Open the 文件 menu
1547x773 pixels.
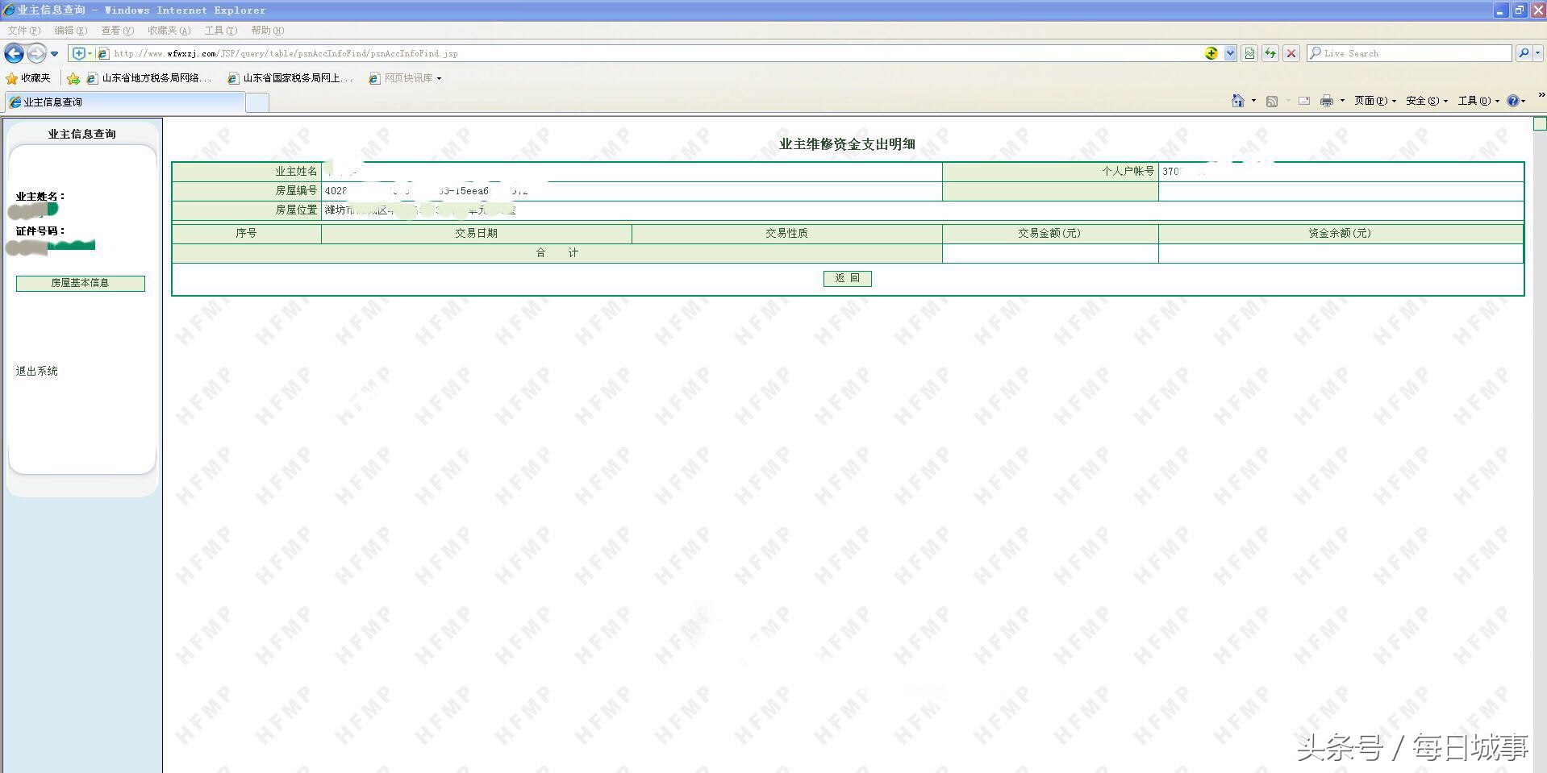tap(23, 31)
